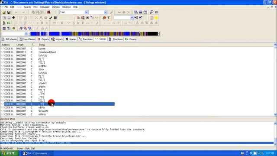The height and width of the screenshot is (156, 277).
Task: Click the exports toolbar icon left of imports
Action: click(78, 18)
